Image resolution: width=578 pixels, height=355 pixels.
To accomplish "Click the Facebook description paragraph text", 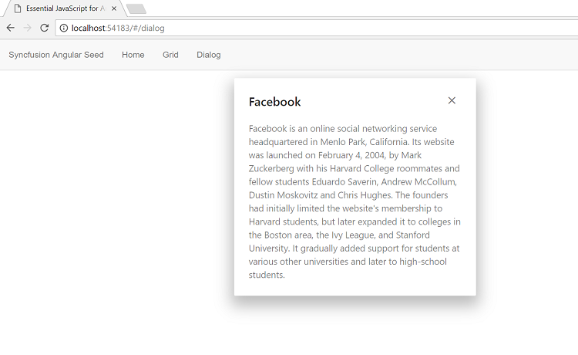I will (355, 201).
